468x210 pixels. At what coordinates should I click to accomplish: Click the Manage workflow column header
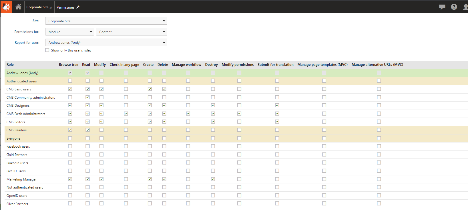point(186,65)
